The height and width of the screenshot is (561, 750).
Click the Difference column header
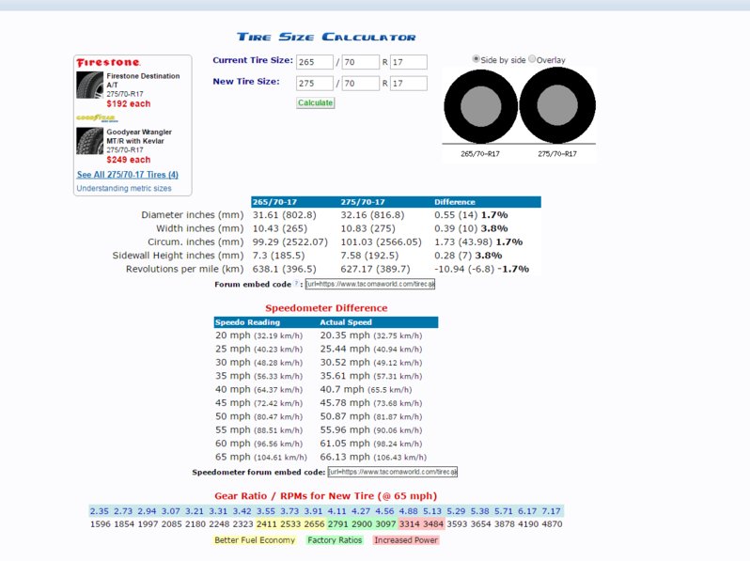click(454, 202)
